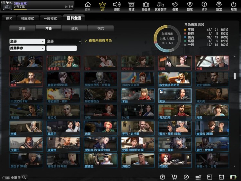Open the 部隊 clan shield icon

[190, 6]
